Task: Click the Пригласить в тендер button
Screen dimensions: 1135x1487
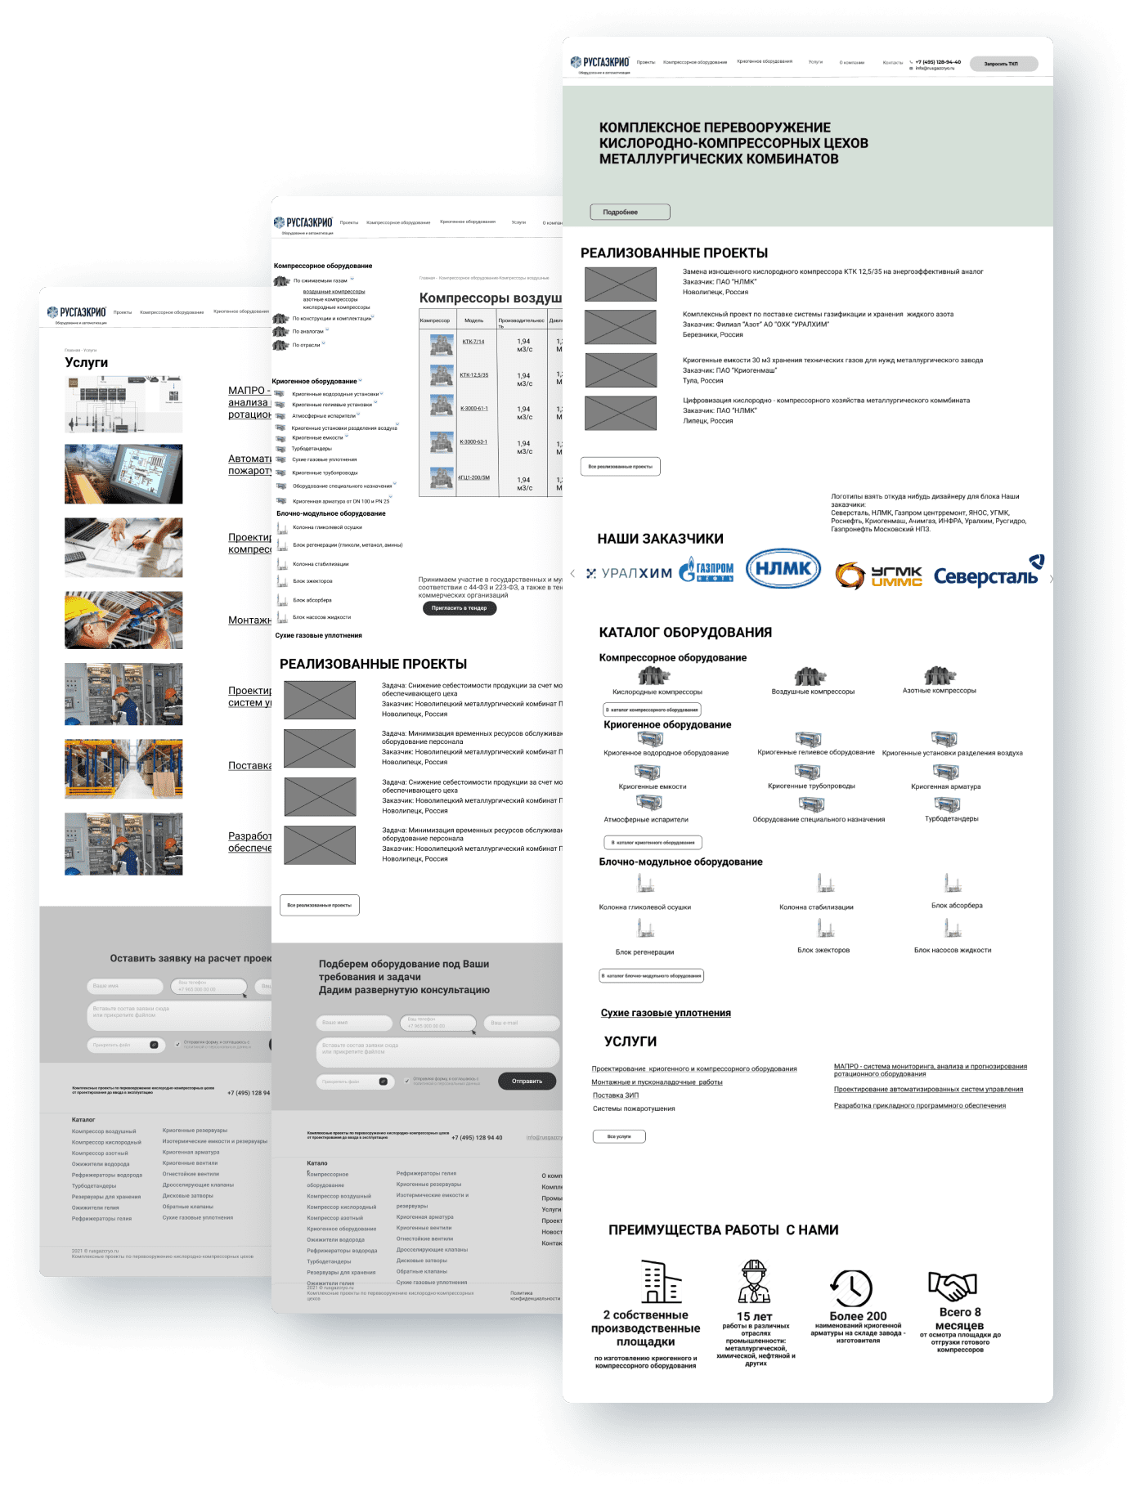Action: pyautogui.click(x=460, y=608)
